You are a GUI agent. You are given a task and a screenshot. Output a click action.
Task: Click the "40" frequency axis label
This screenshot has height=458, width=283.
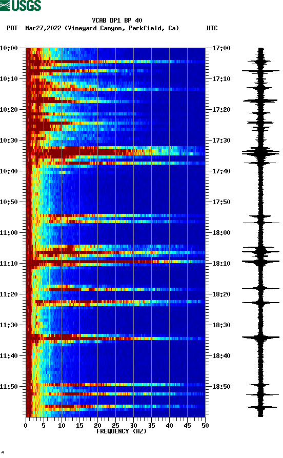169,426
